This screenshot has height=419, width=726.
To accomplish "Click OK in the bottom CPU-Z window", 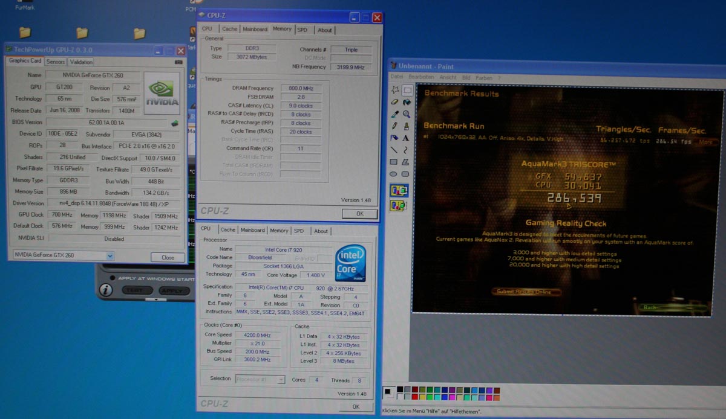I will click(356, 406).
